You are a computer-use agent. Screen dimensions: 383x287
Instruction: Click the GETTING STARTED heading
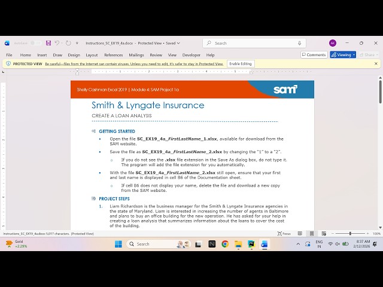click(117, 132)
